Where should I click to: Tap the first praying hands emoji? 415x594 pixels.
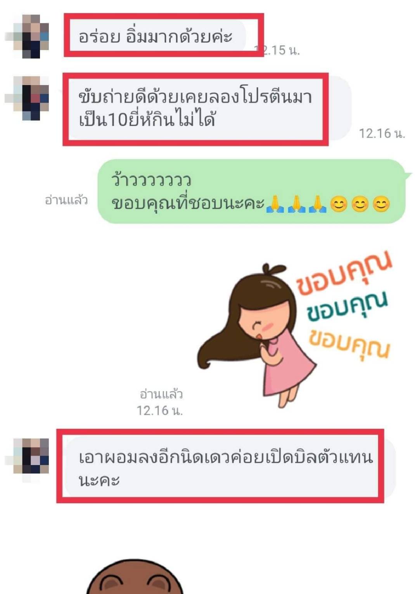point(275,204)
